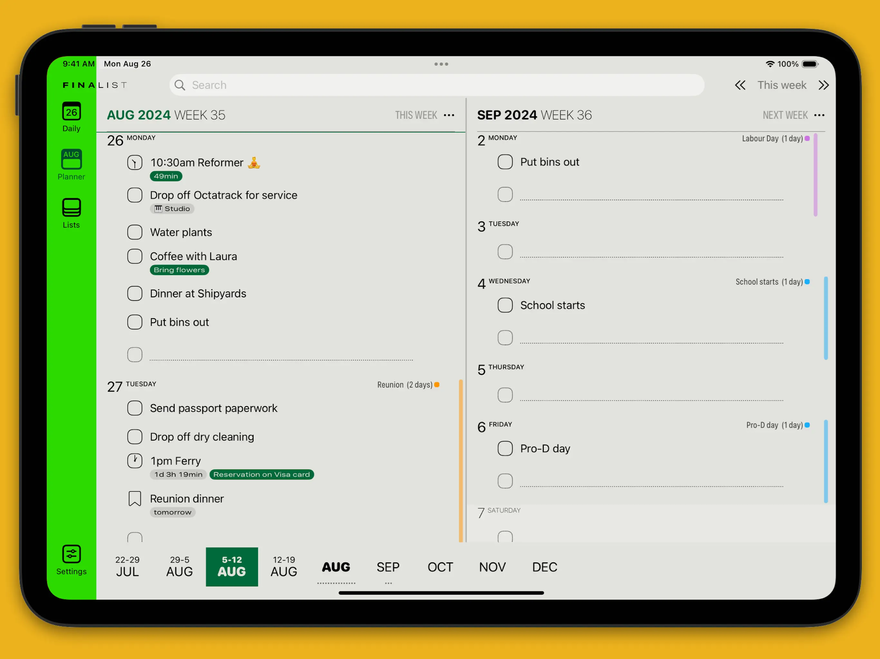Click the clock icon beside 1pm Ferry
880x659 pixels.
[x=134, y=461]
